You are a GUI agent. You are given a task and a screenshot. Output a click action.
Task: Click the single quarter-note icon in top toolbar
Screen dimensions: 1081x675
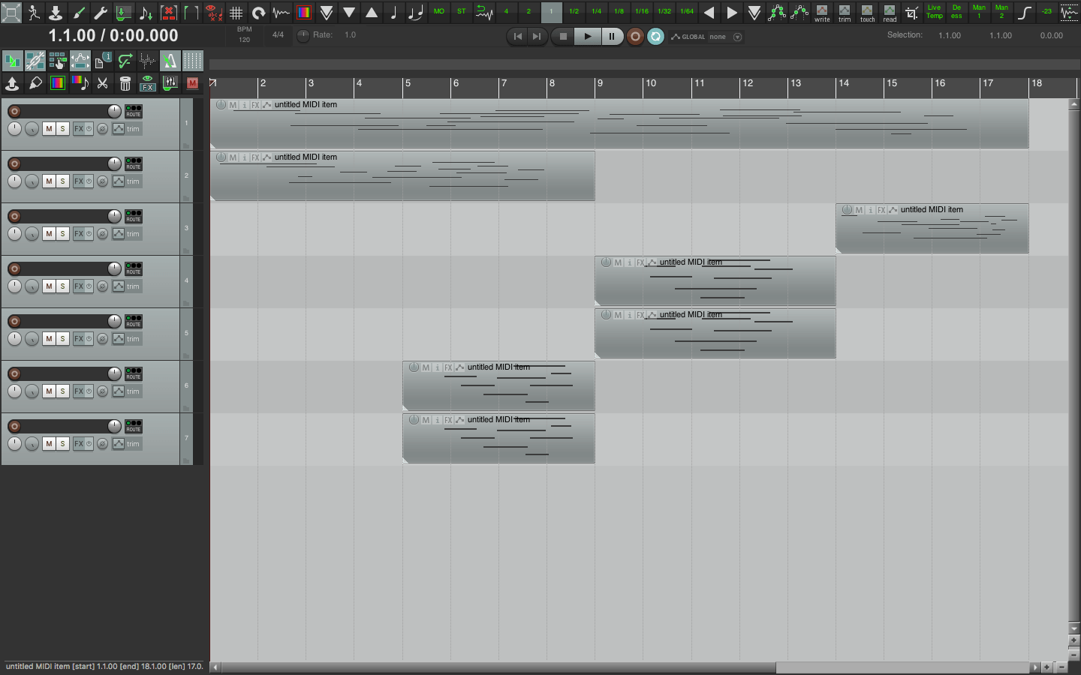click(394, 12)
